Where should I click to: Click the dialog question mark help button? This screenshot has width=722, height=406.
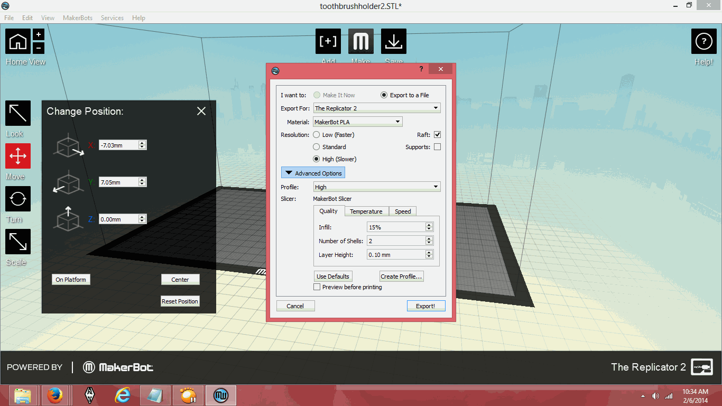421,69
